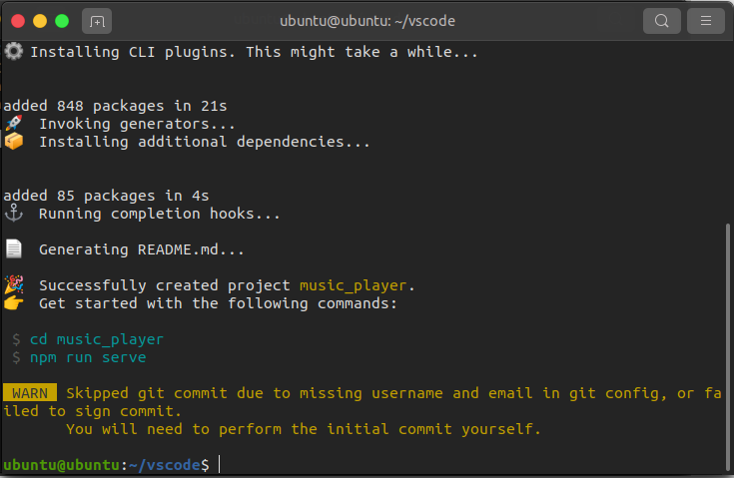Click the anchor icon beside Running completion hooks
Viewport: 734px width, 478px height.
click(13, 214)
